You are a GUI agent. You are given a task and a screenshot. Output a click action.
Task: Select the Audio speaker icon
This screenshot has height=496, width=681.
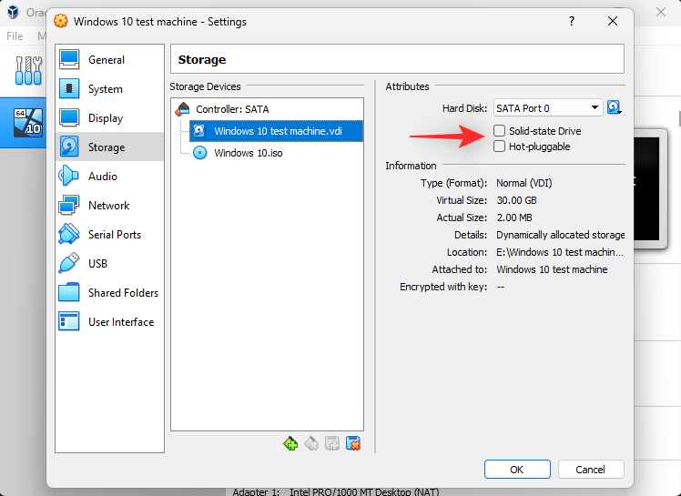[x=69, y=176]
